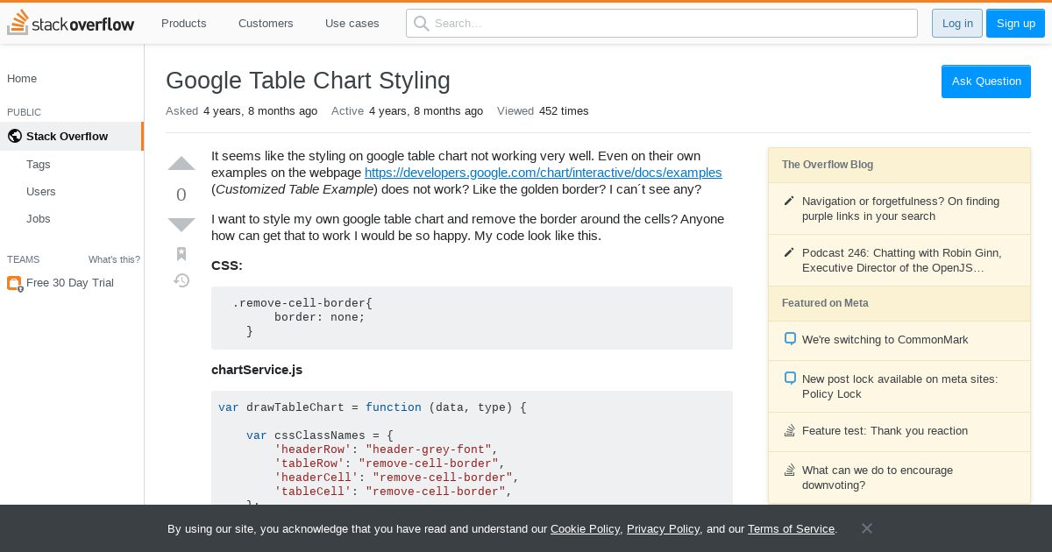
Task: Click the question vote count 0
Action: [x=181, y=195]
